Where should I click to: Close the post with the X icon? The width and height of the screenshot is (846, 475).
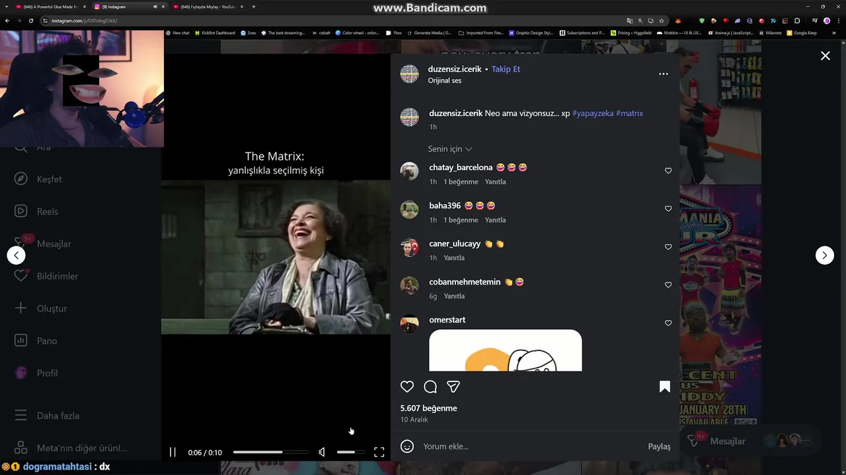[x=826, y=56]
